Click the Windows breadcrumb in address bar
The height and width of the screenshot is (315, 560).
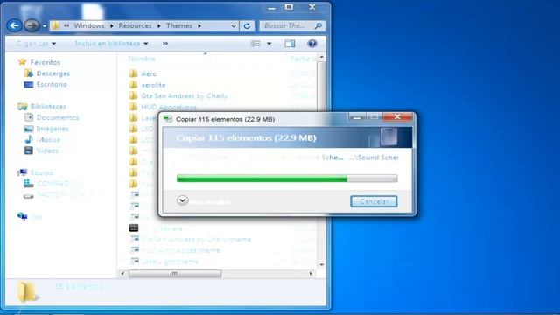tap(89, 25)
